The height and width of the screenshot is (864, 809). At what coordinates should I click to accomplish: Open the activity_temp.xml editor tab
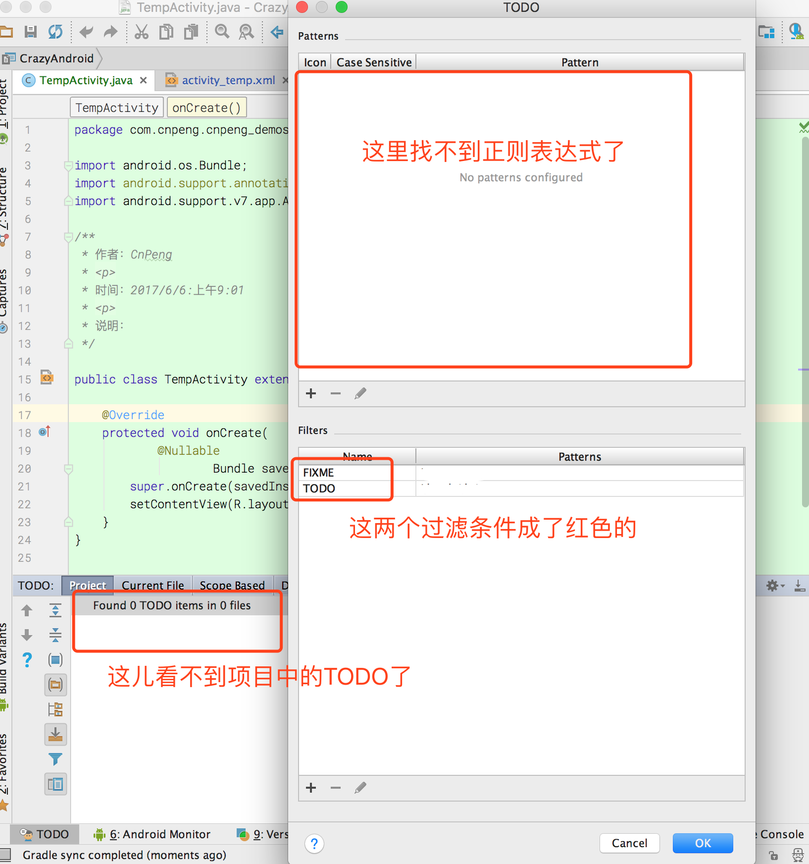tap(228, 80)
